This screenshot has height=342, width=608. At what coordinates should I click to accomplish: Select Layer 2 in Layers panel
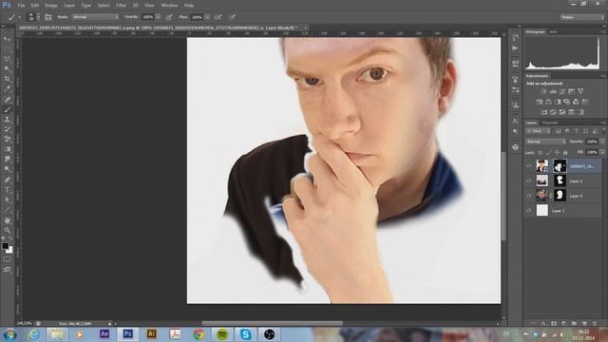(x=563, y=180)
